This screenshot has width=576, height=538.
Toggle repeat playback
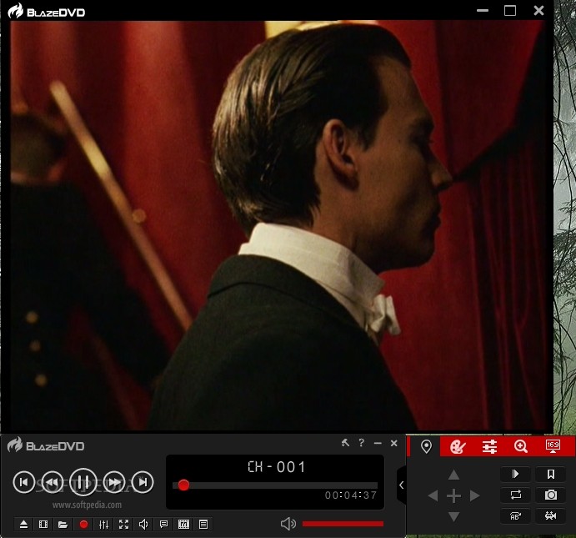516,495
